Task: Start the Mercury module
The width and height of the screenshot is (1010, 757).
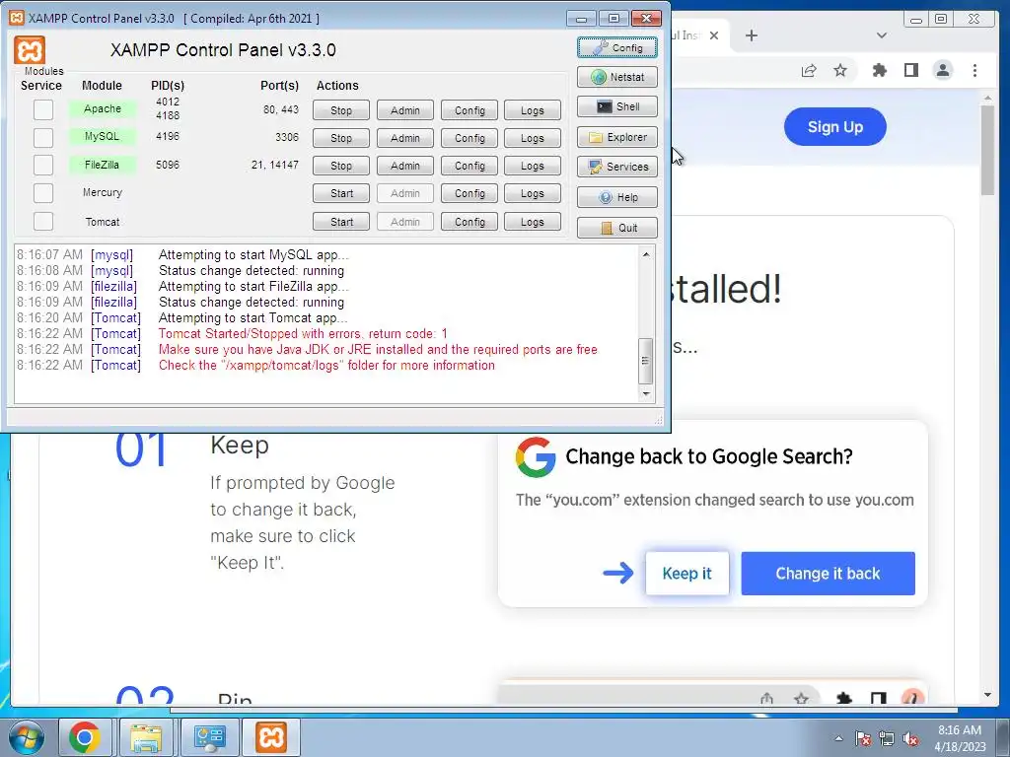Action: pos(341,194)
